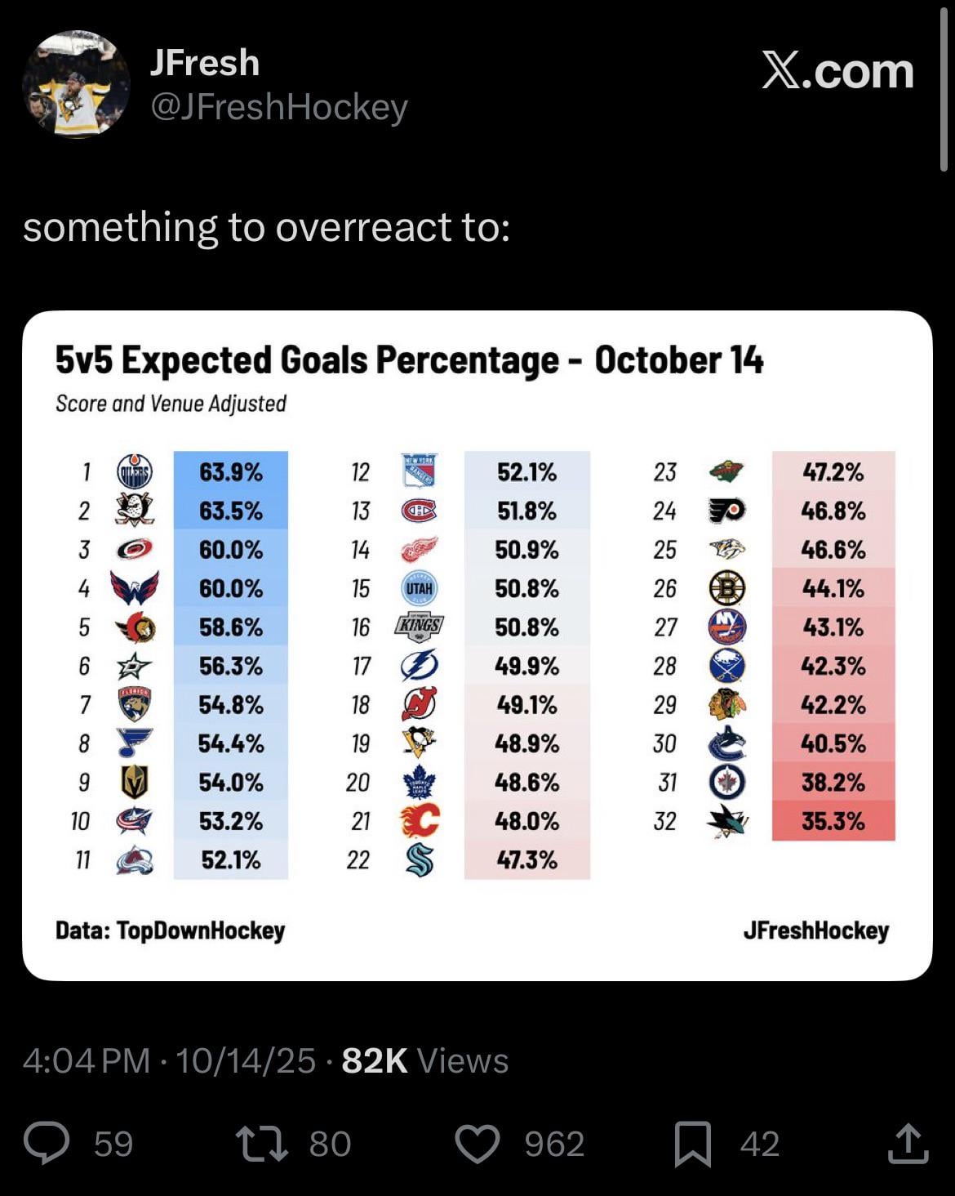955x1196 pixels.
Task: Tap the share upload icon
Action: 908,1143
